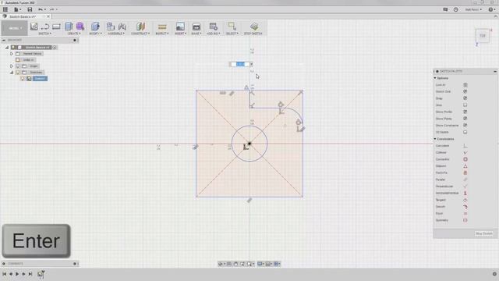The width and height of the screenshot is (499, 281).
Task: Click the New Component assemble icon
Action: point(110,27)
